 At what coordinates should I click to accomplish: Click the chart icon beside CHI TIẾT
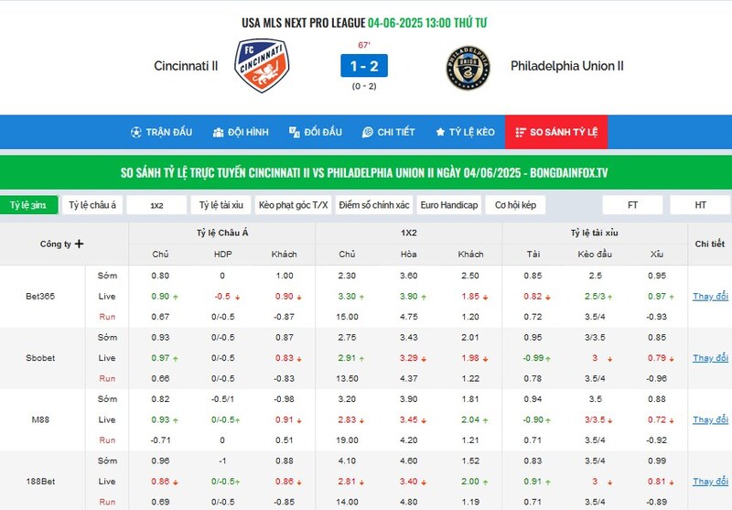(x=368, y=132)
